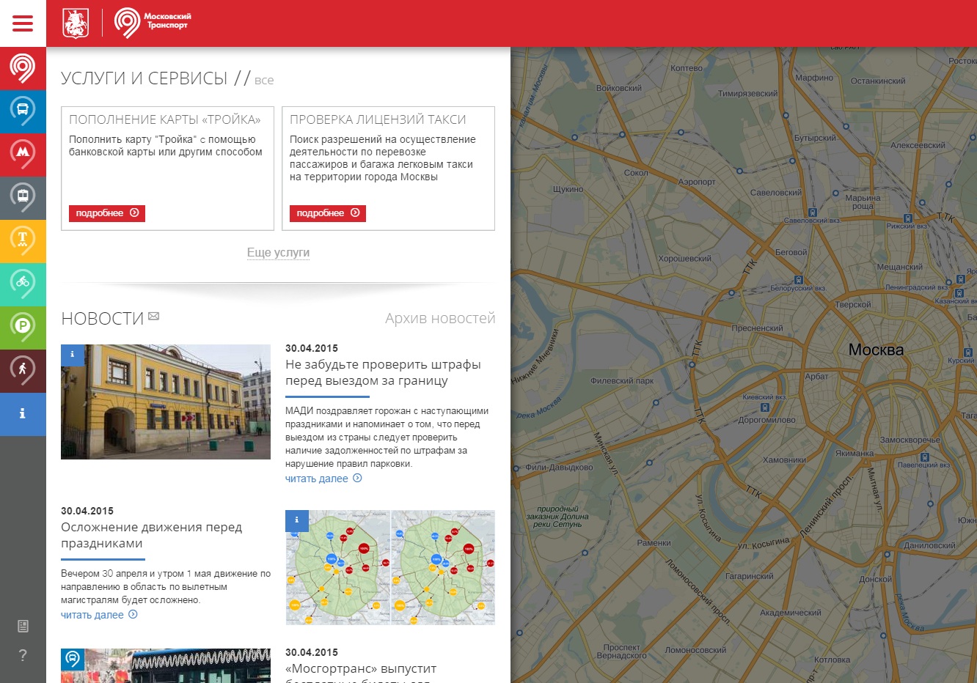Select the train sidebar icon
This screenshot has height=683, width=977.
[x=23, y=197]
